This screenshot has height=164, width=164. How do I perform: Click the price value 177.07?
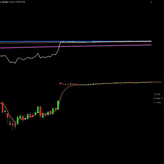[157, 94]
